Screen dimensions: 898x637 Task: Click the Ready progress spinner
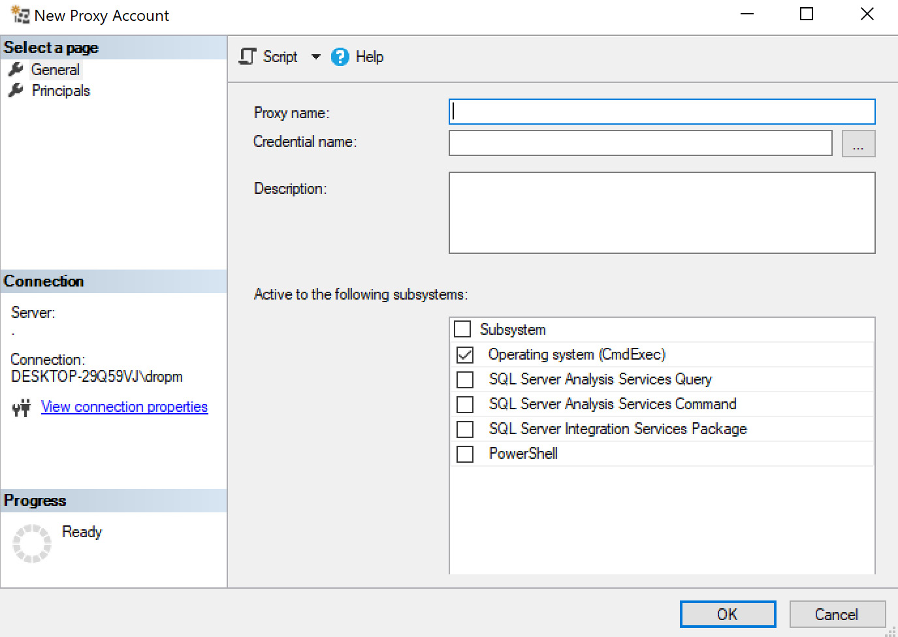pos(33,543)
